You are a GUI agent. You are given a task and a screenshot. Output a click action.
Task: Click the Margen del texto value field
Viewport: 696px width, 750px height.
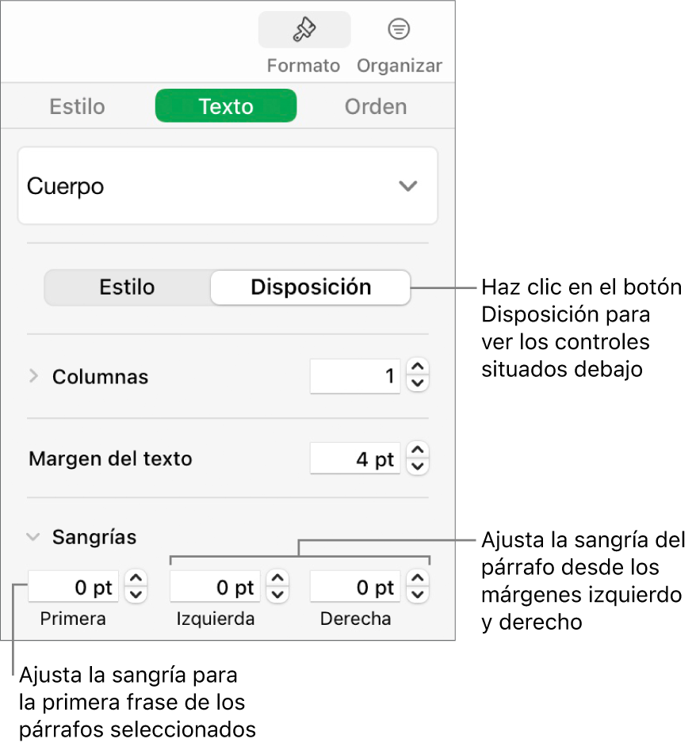[354, 459]
